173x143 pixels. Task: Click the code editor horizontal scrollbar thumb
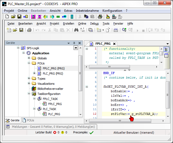coord(120,121)
